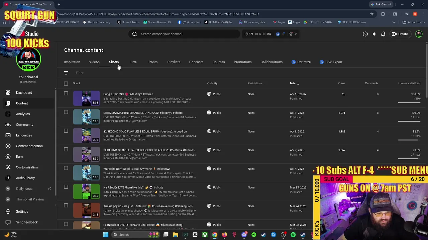Open the Earn section
The height and width of the screenshot is (240, 428).
19,157
